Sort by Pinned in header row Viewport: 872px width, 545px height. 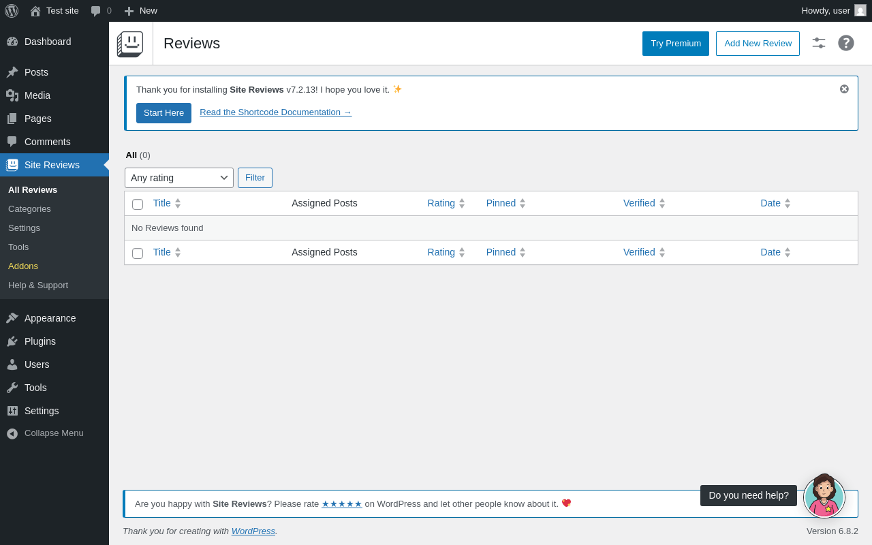(x=506, y=203)
